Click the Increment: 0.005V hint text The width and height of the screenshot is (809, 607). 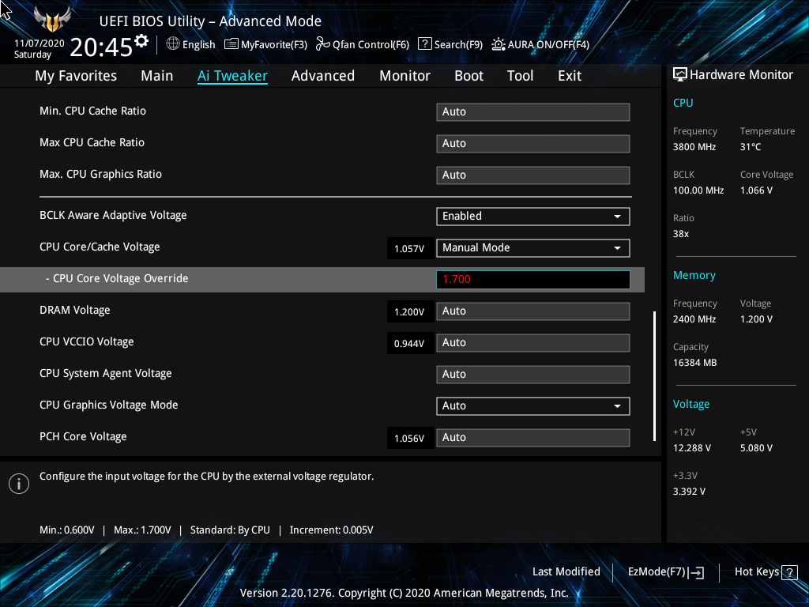[331, 530]
